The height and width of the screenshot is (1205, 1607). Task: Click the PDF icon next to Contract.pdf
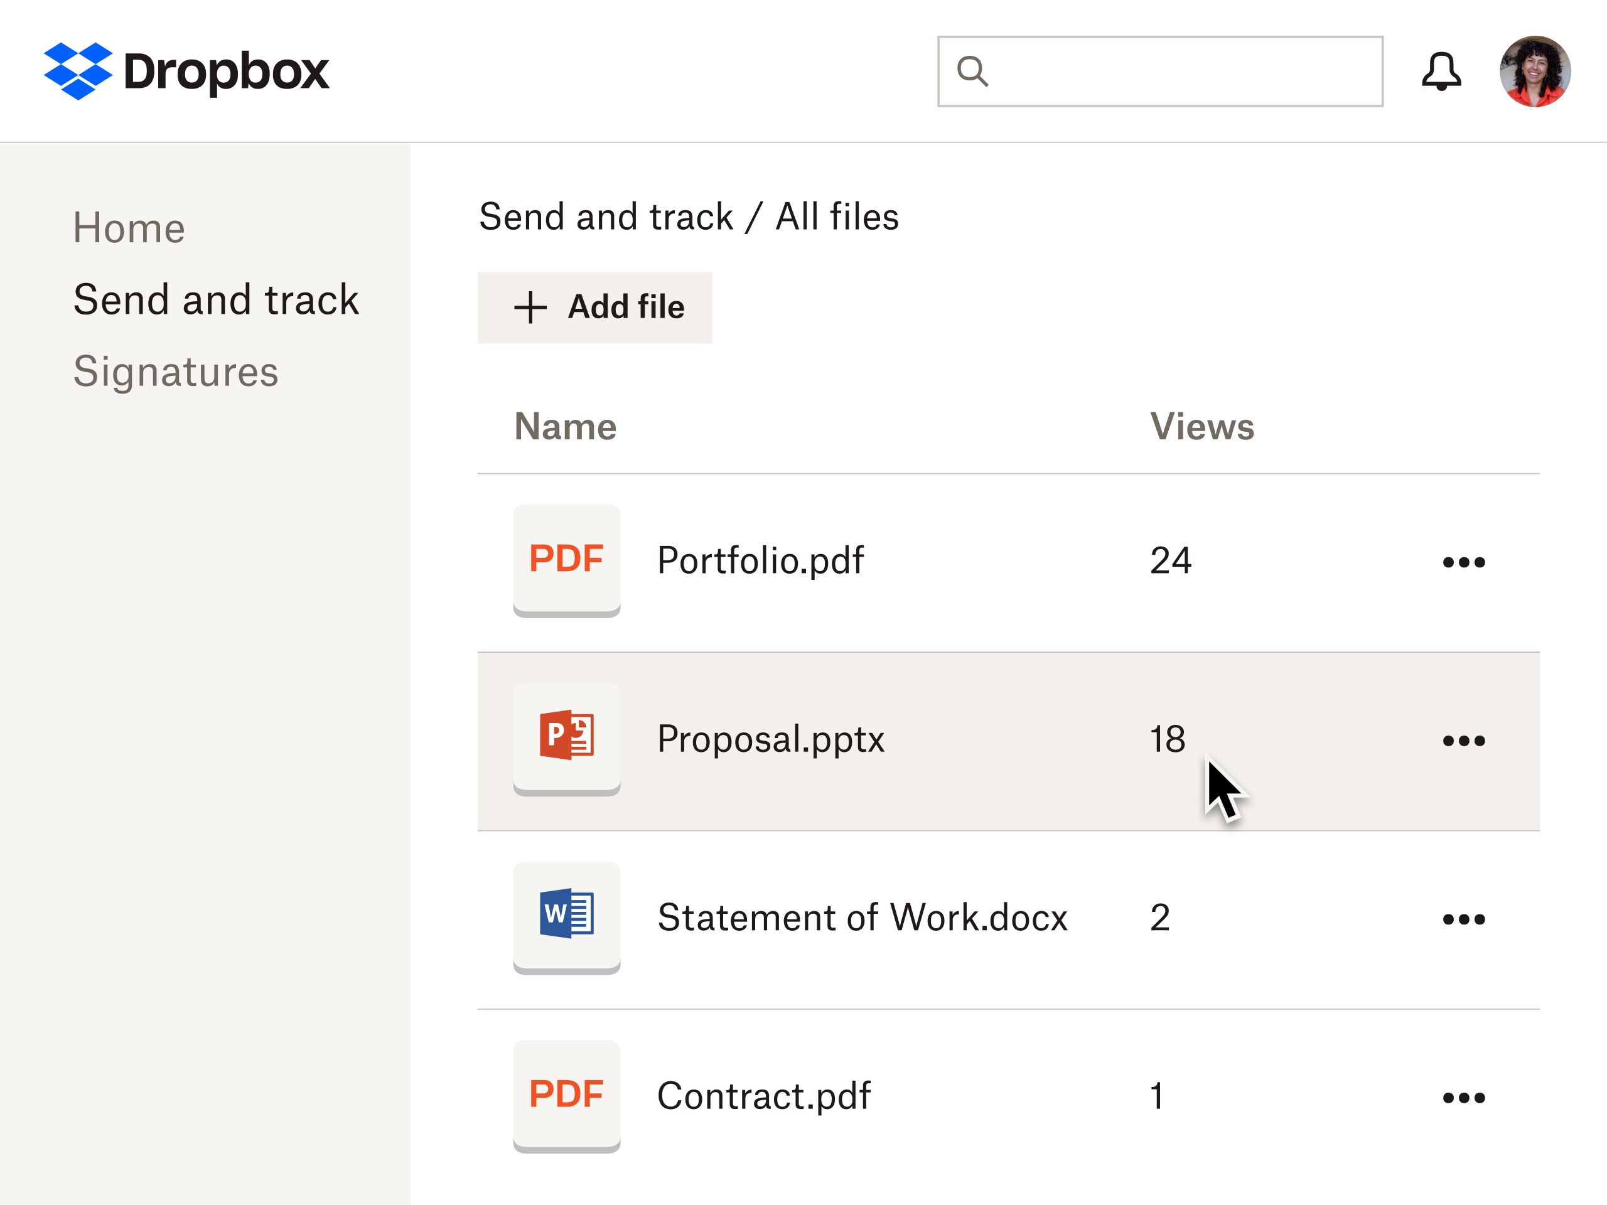click(x=567, y=1096)
